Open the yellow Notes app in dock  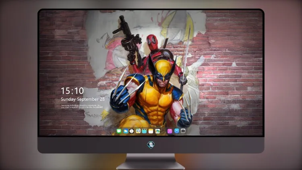(151, 131)
